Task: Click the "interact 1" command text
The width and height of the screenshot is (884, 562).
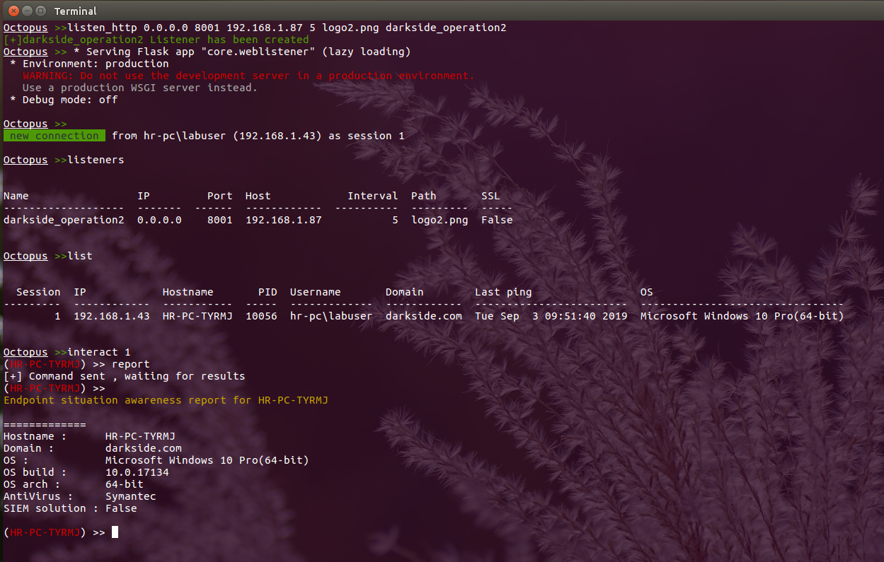Action: [x=99, y=352]
